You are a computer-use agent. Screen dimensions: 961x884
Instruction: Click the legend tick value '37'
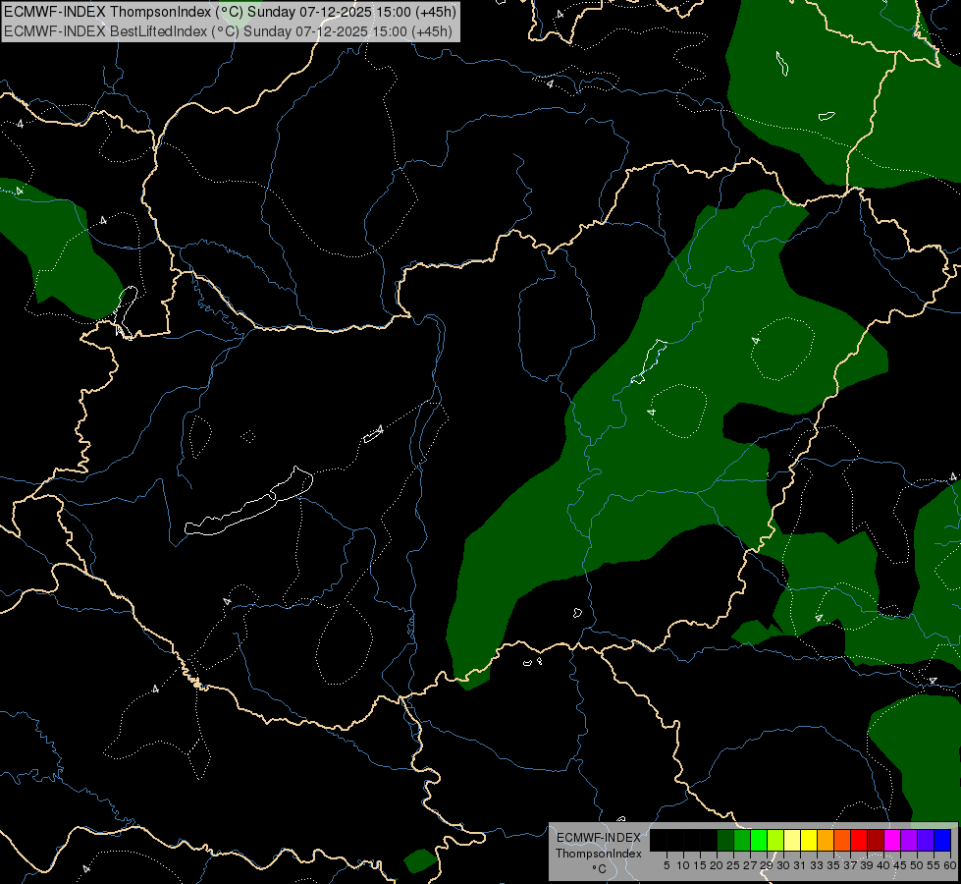pos(850,865)
